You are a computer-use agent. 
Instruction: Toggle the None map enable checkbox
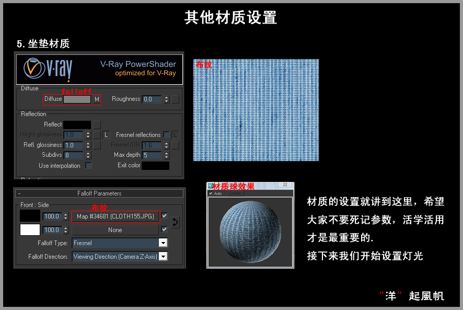165,229
